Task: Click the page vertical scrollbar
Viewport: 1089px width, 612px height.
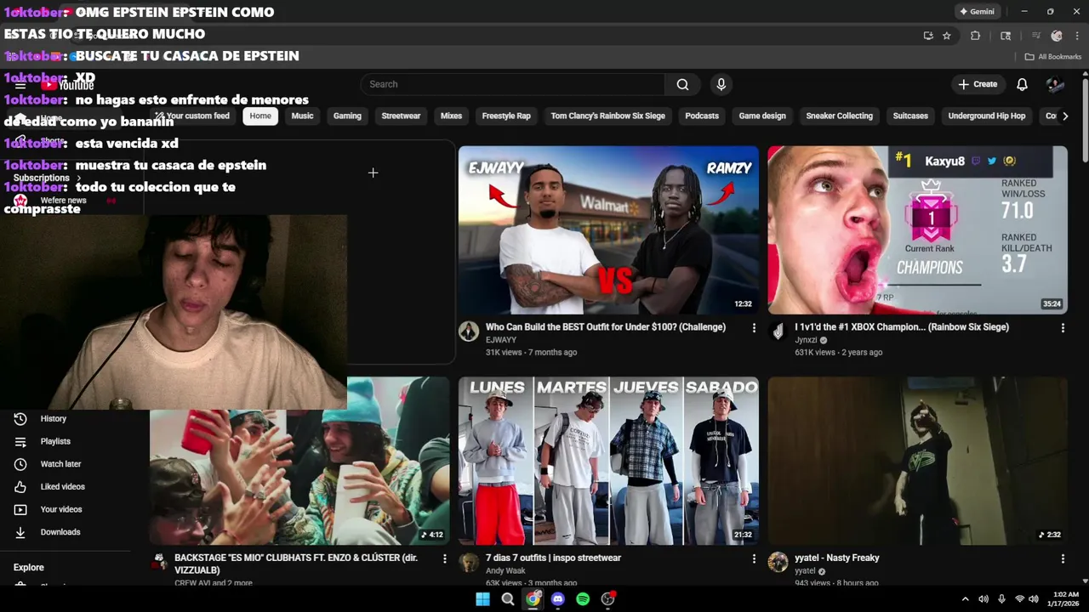Action: click(x=1085, y=119)
